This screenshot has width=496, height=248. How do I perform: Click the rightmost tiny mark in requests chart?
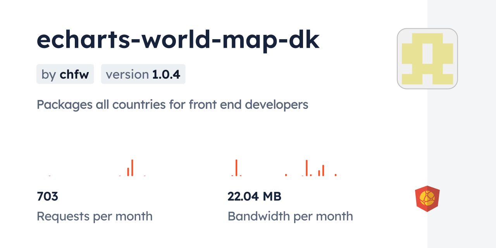145,176
